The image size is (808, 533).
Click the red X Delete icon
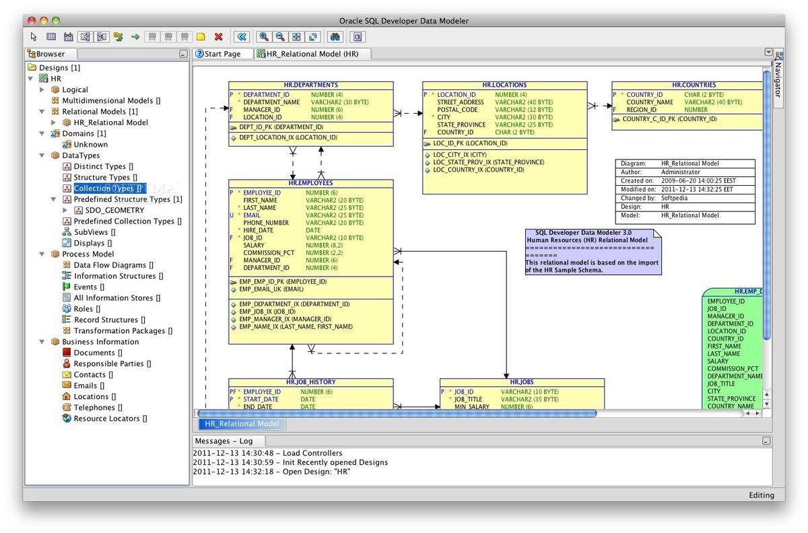[x=218, y=37]
